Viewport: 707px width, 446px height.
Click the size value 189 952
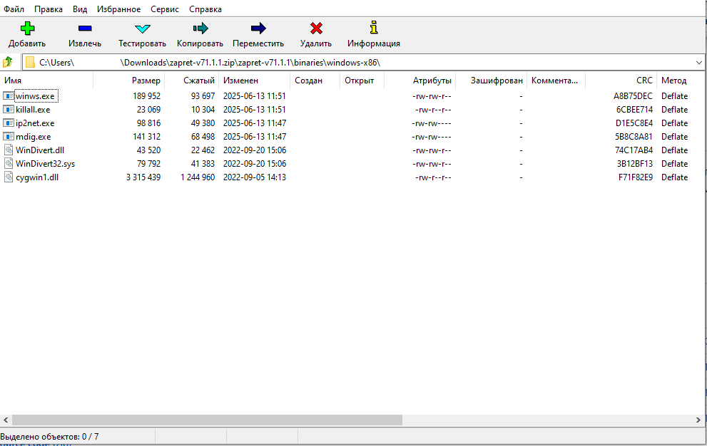coord(146,96)
